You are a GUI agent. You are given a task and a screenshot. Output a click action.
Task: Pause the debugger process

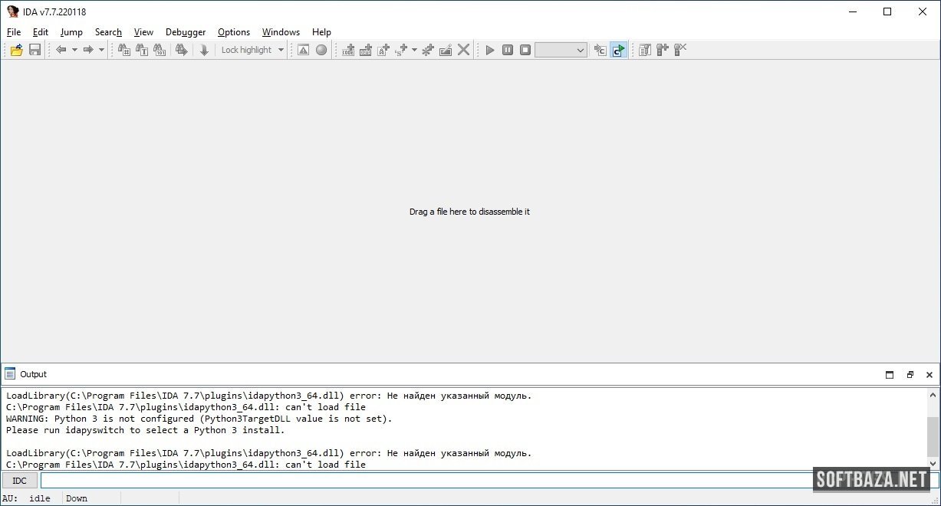(508, 50)
